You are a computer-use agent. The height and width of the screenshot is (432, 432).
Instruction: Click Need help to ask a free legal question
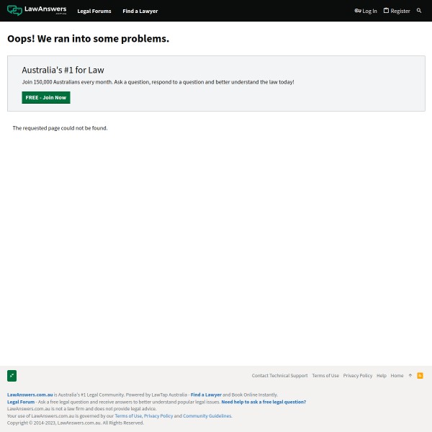264,402
